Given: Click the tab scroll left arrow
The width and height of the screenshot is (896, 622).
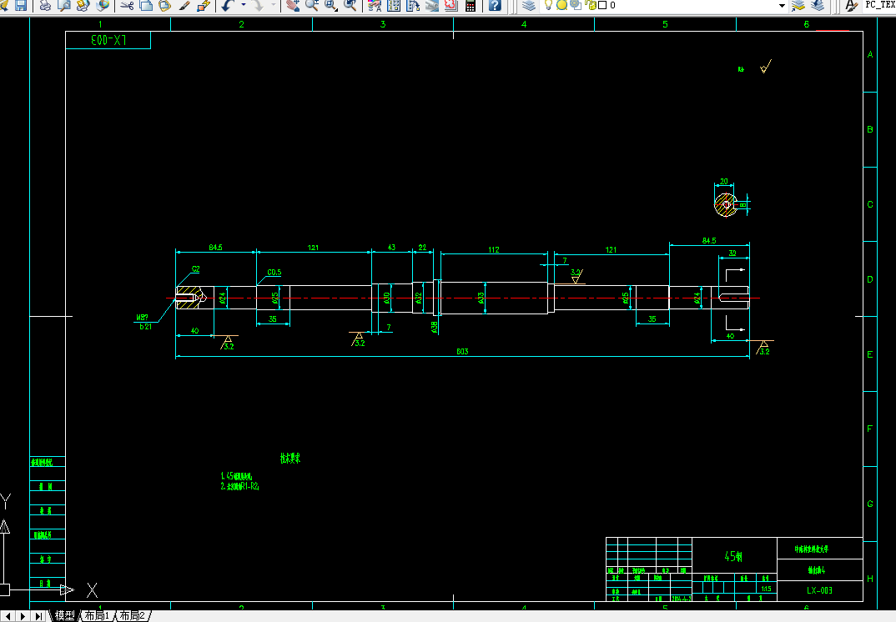Looking at the screenshot, I should point(9,616).
